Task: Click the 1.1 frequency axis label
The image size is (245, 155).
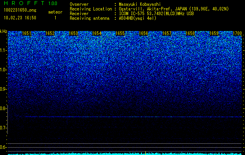Action: [3, 50]
